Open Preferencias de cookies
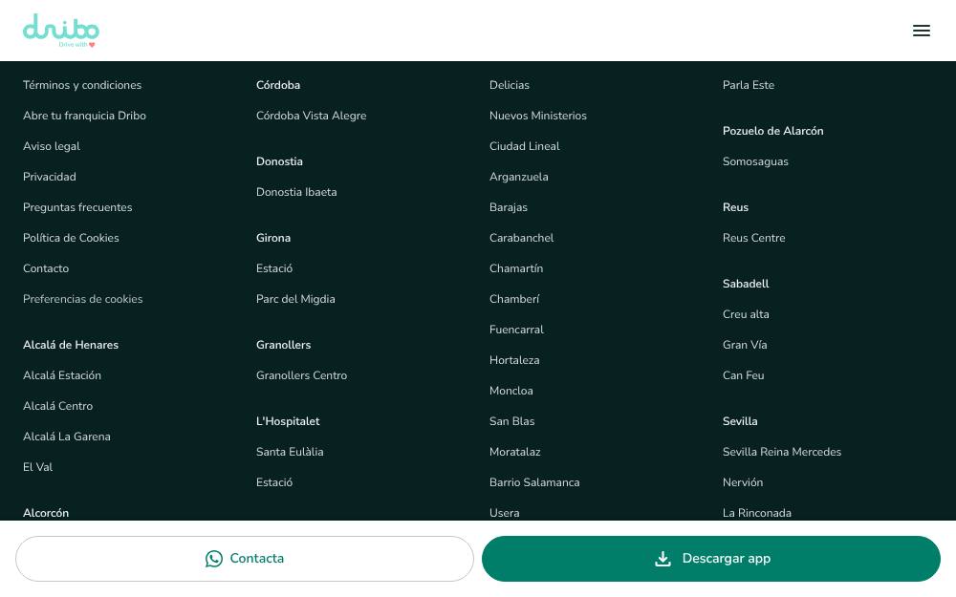The image size is (956, 597). click(83, 299)
